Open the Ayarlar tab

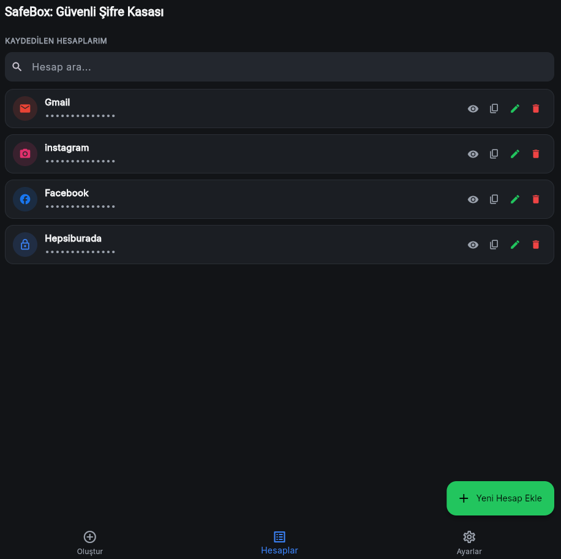point(469,543)
